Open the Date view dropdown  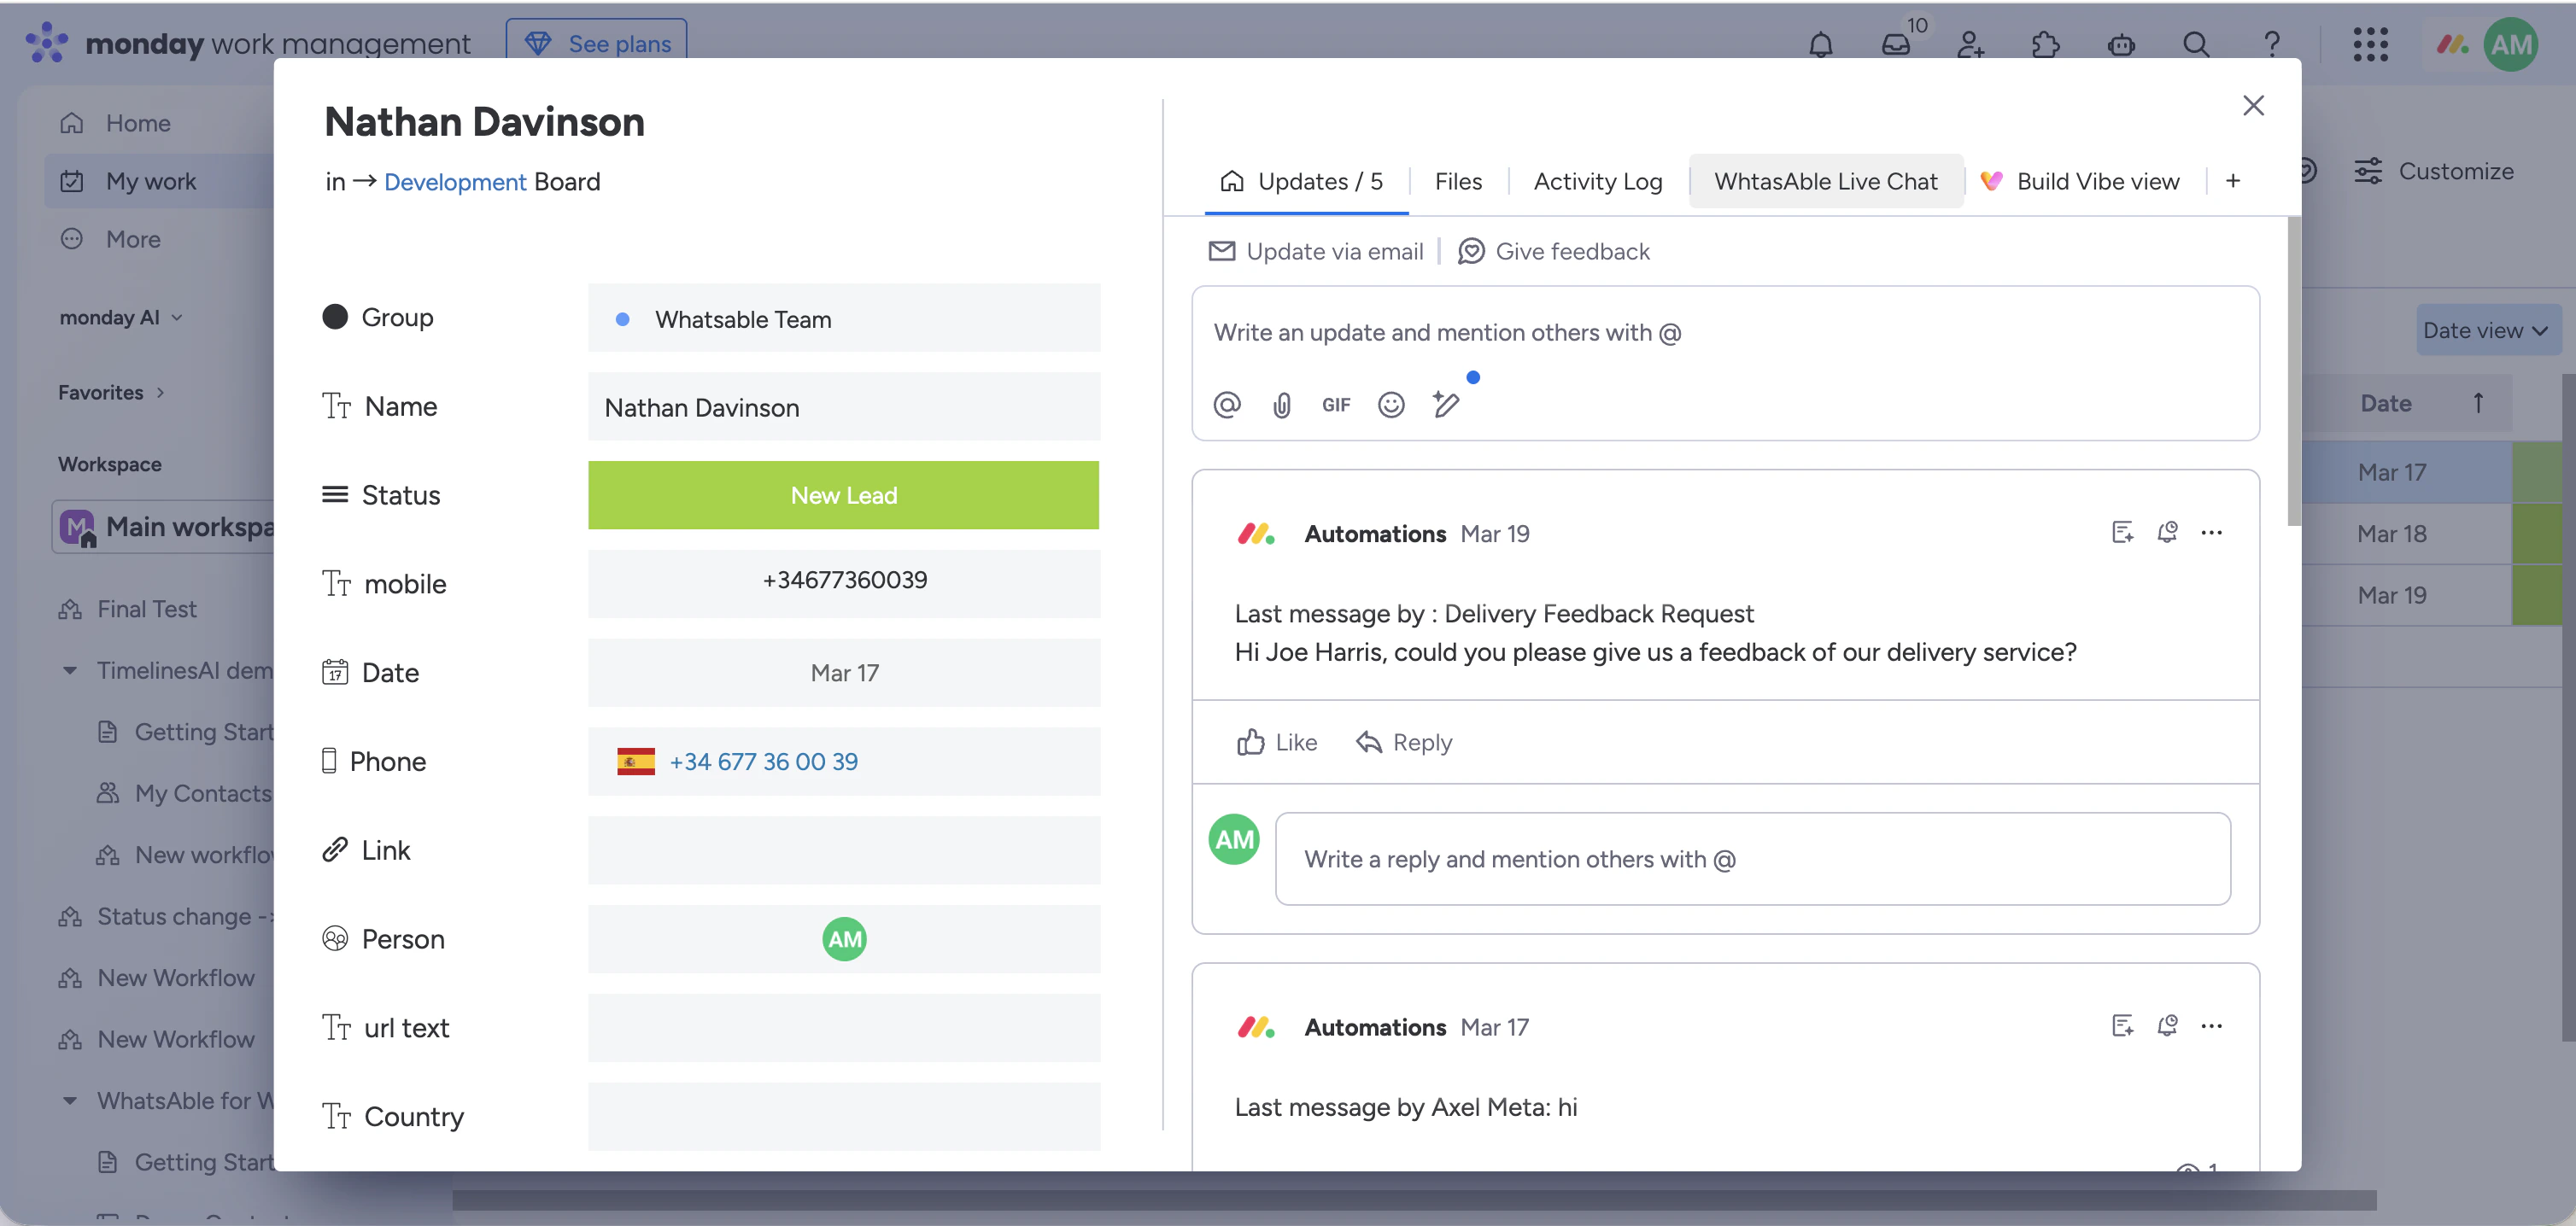pyautogui.click(x=2488, y=330)
